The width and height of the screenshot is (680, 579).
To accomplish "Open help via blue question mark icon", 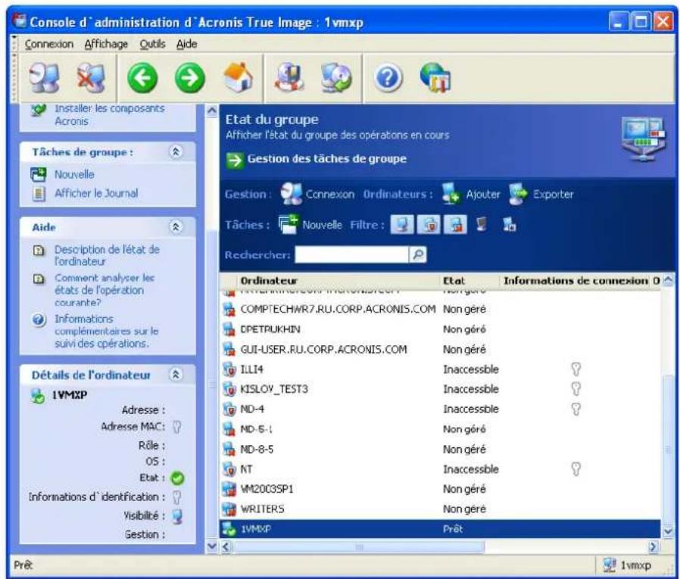I will point(388,79).
